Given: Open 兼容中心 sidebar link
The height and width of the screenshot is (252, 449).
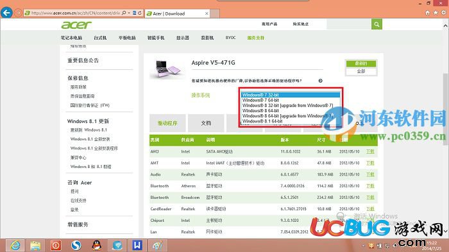Looking at the screenshot, I should pos(78,158).
